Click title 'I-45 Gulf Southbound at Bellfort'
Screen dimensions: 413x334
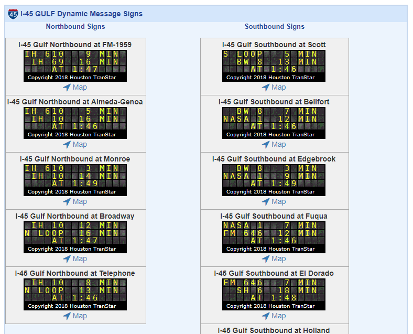point(274,102)
